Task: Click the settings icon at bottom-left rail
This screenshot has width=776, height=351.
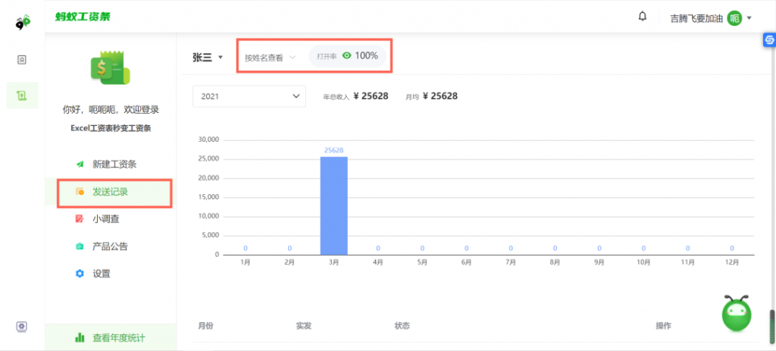Action: point(22,327)
